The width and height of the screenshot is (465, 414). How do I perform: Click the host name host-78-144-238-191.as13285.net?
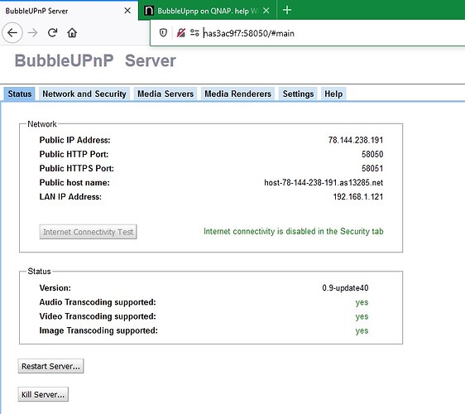click(x=324, y=182)
